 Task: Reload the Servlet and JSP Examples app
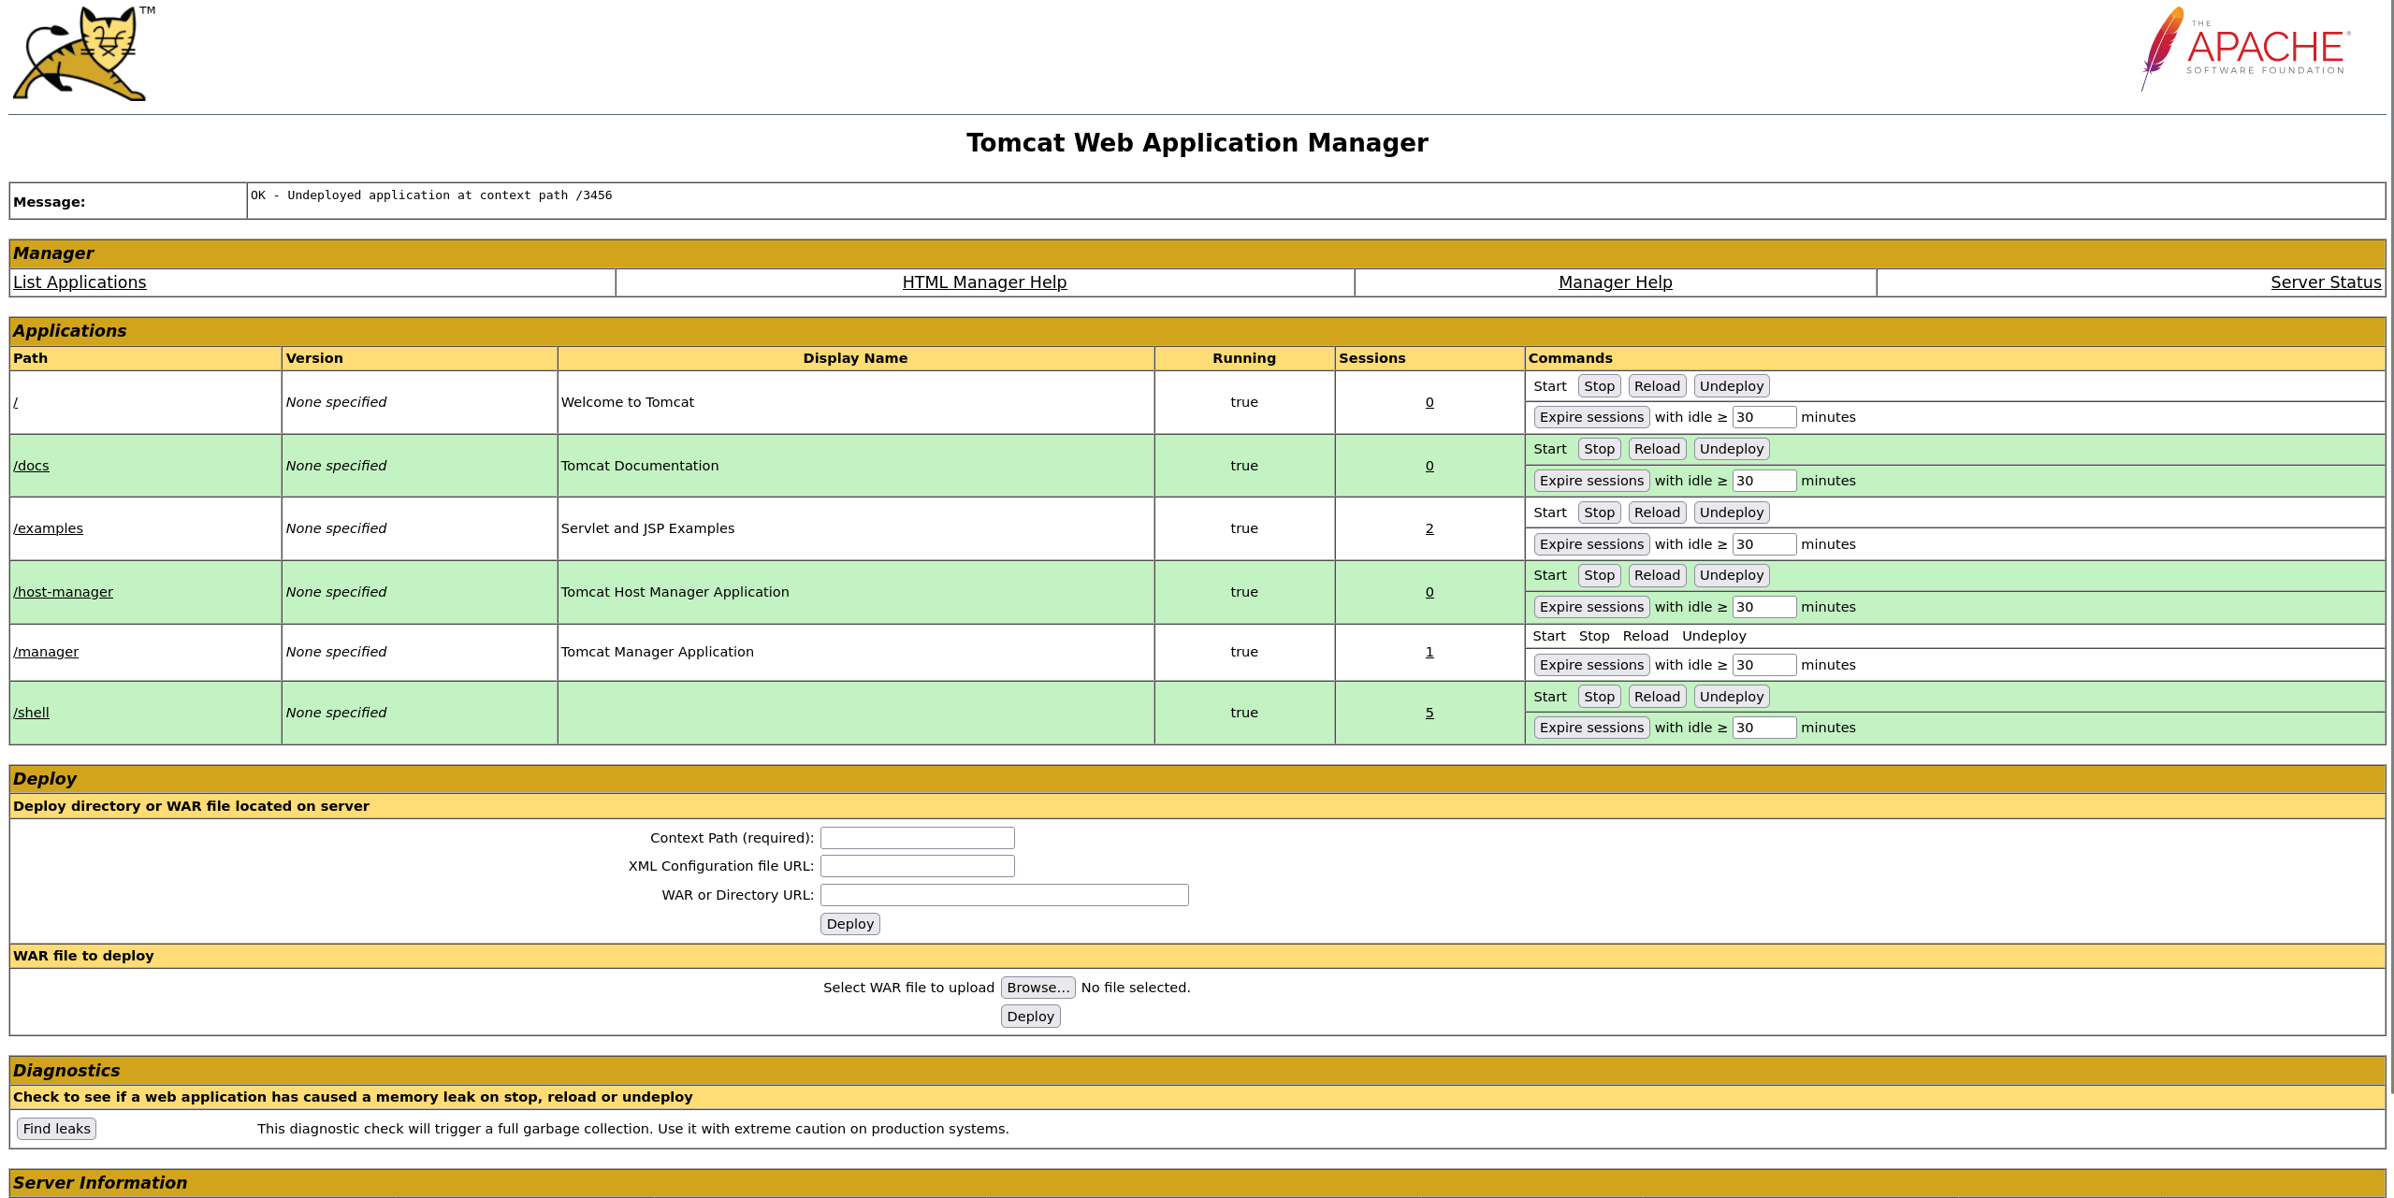[x=1657, y=512]
